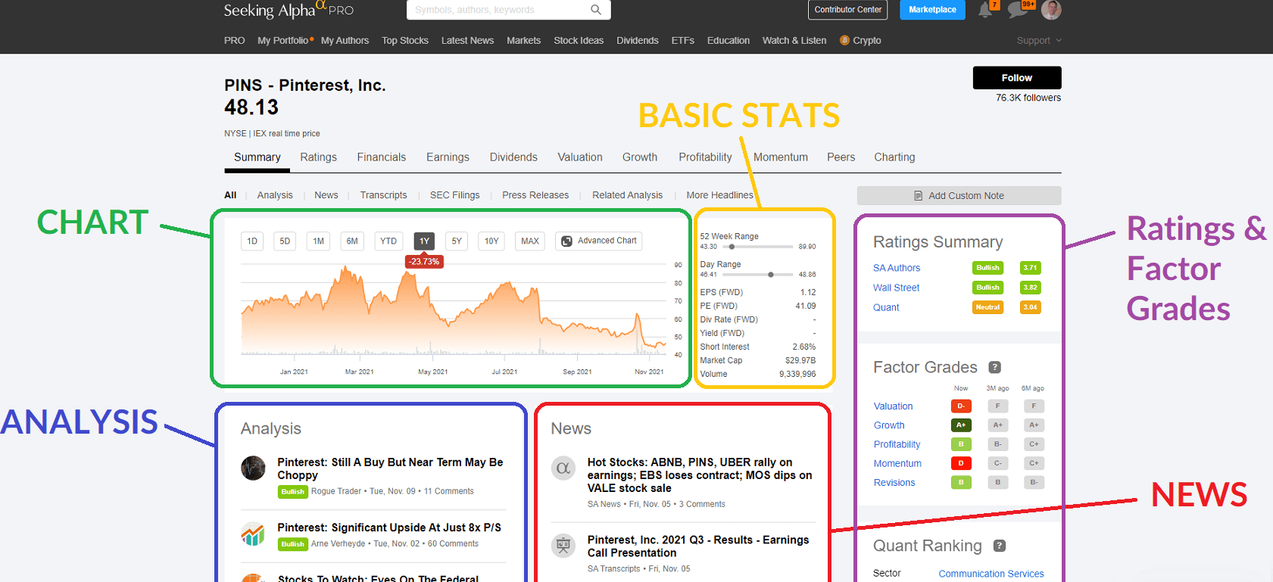Open the Charting tab

(894, 157)
